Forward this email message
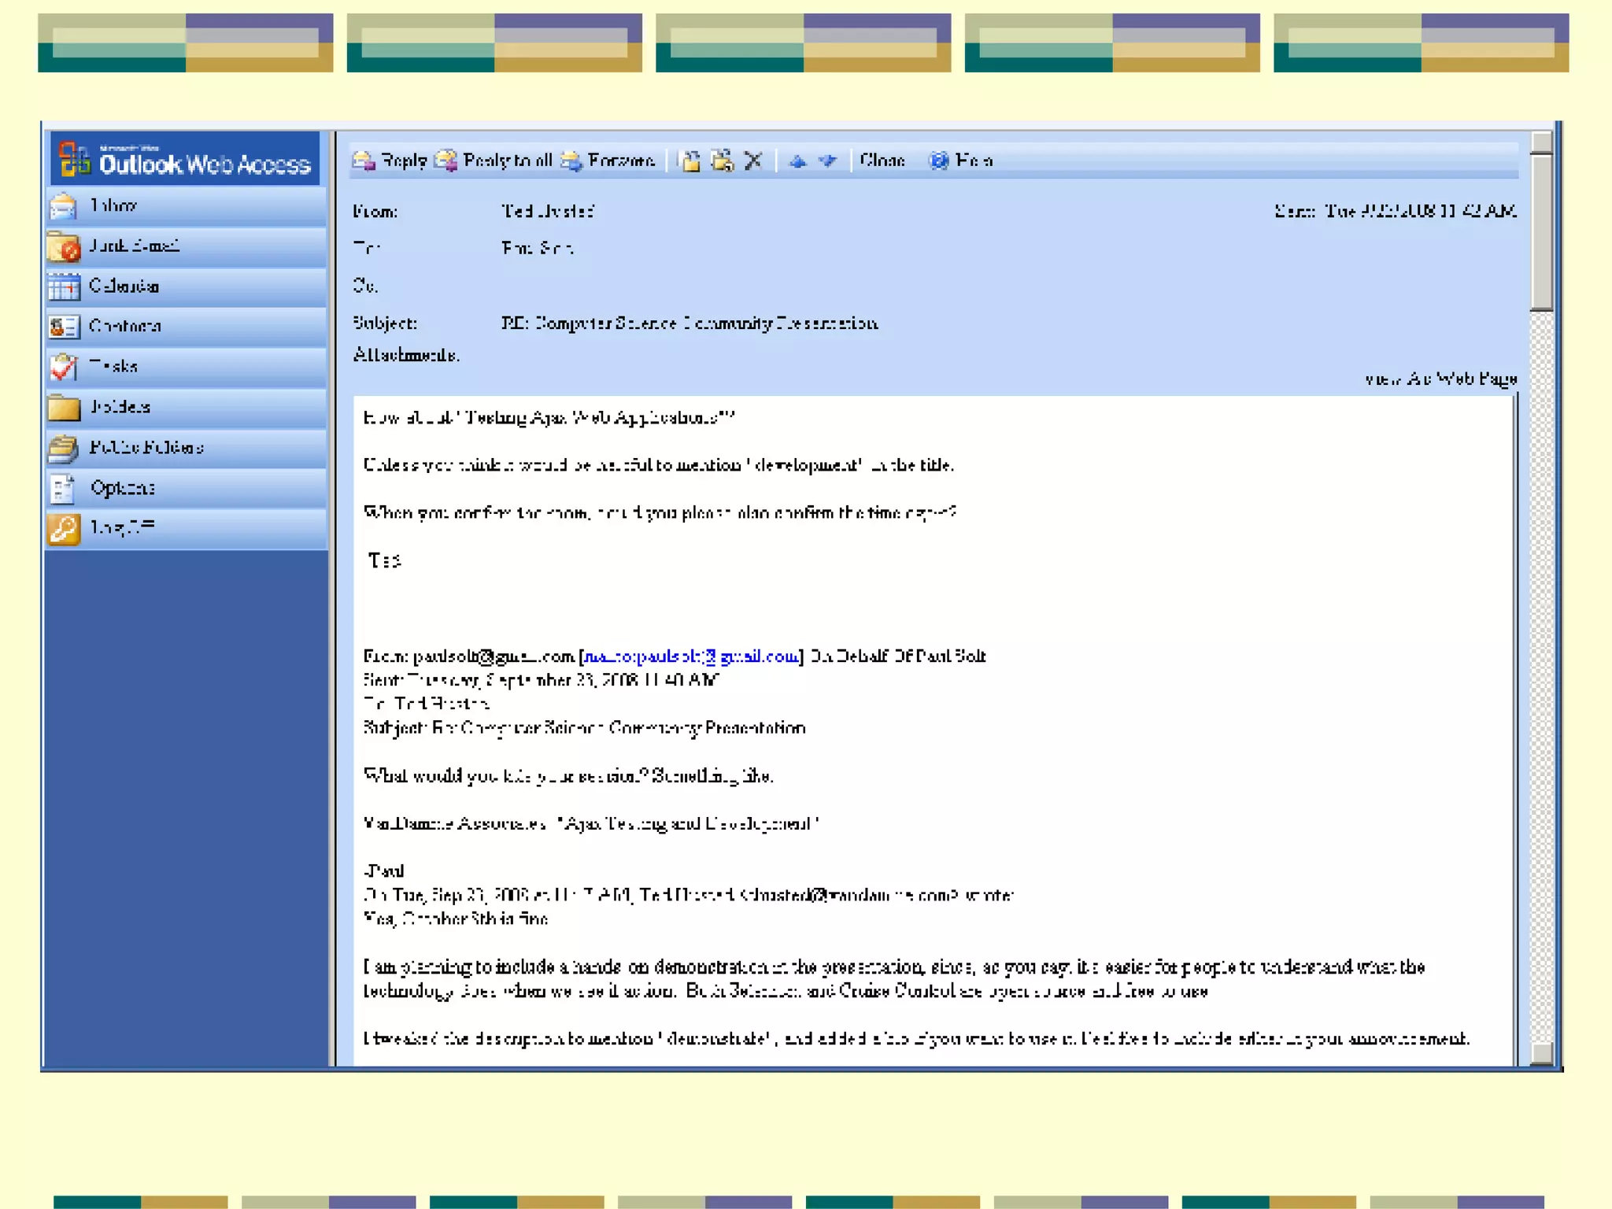1612x1209 pixels. (608, 161)
